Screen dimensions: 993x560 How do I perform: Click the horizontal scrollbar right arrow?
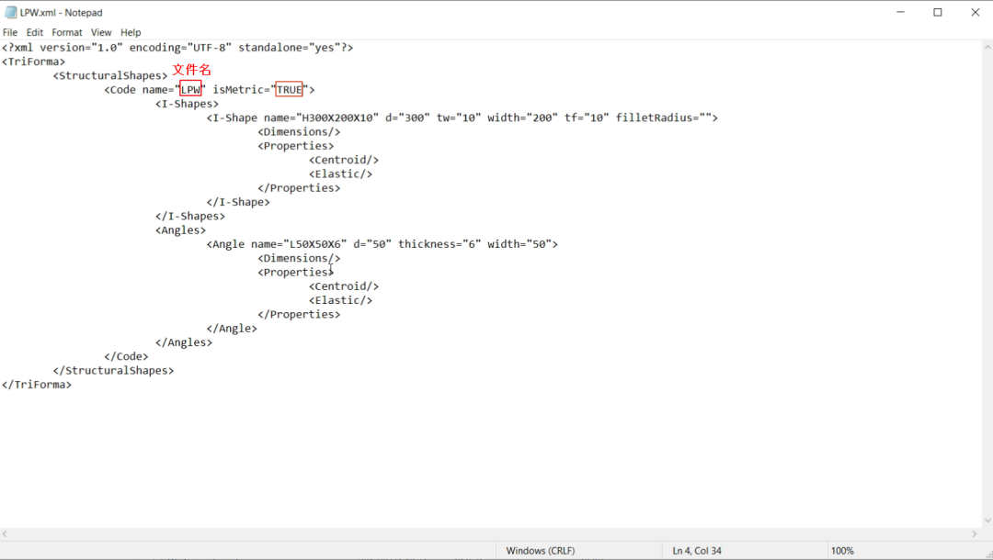[975, 534]
